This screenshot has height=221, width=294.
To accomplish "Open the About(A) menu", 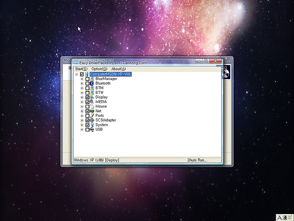I will coord(118,69).
